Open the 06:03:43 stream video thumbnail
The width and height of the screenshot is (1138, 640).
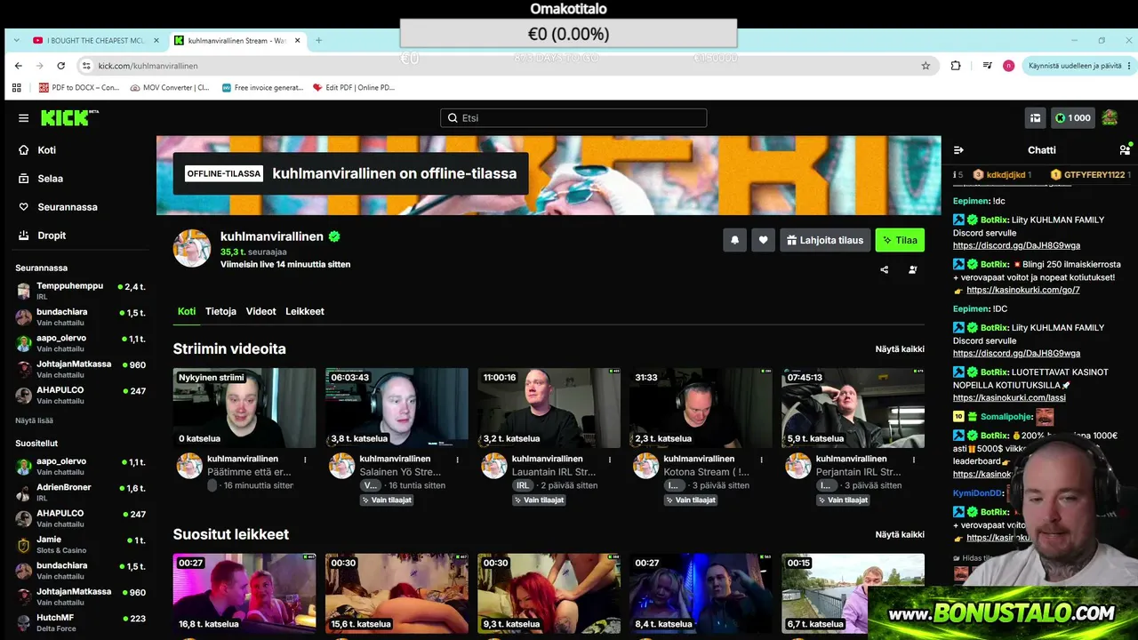(x=397, y=408)
